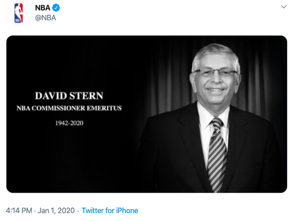Screen dimensions: 294x221
Task: Click the 1942-2020 years text
Action: (x=69, y=123)
